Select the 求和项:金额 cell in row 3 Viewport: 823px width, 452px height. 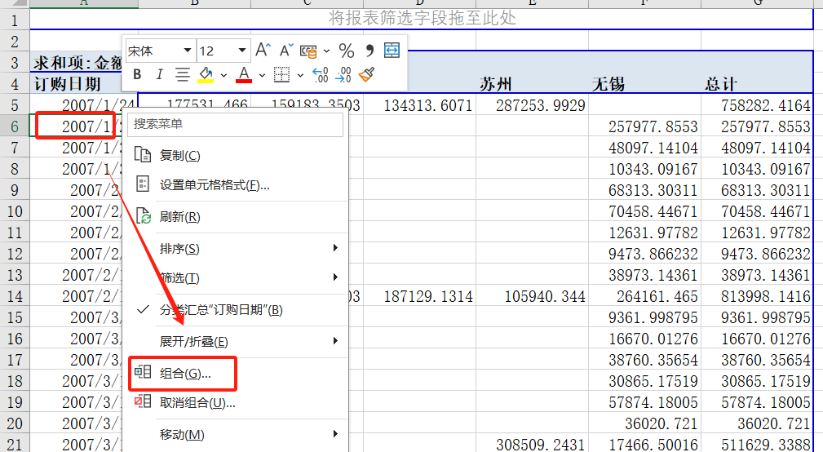click(x=76, y=63)
